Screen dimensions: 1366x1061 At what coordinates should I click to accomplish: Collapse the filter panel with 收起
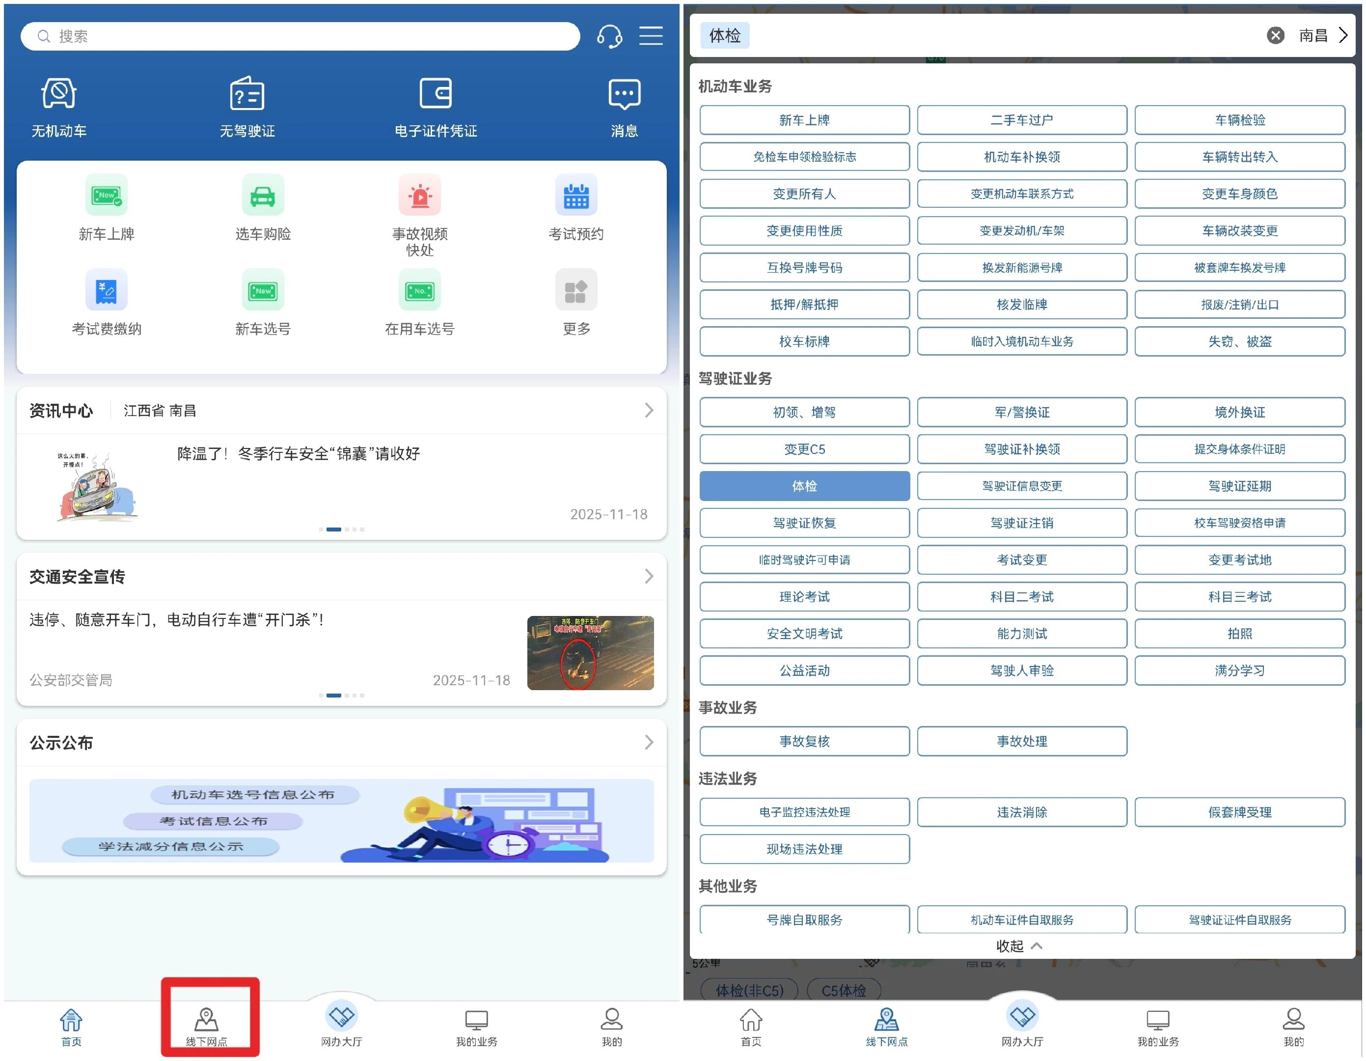click(1019, 946)
